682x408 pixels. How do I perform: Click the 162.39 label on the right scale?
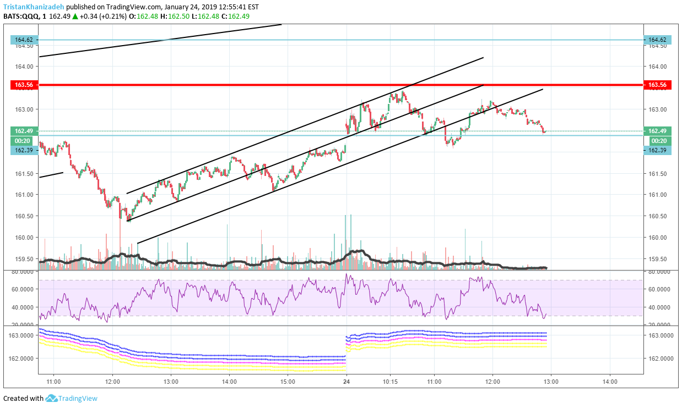[x=658, y=150]
